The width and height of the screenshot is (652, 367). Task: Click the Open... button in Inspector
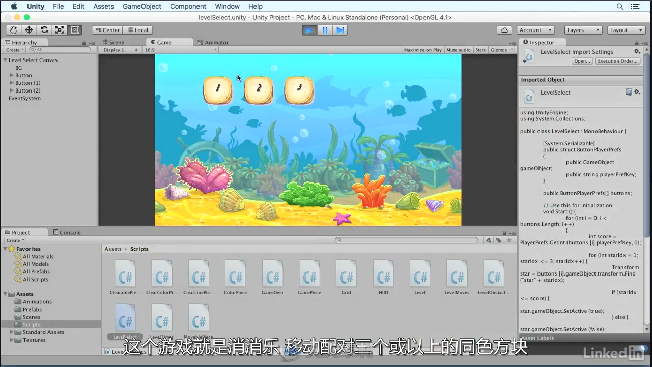tap(582, 61)
